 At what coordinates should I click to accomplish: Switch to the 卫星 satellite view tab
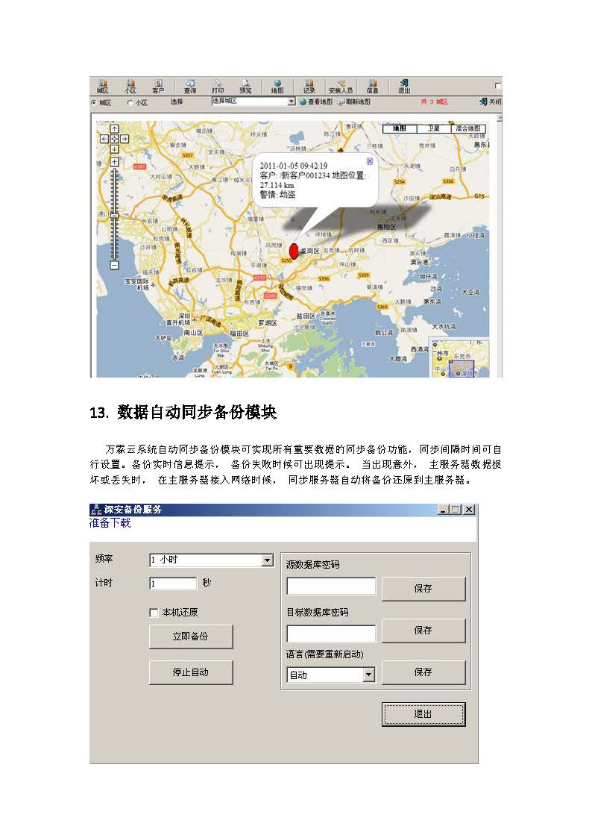[x=433, y=128]
